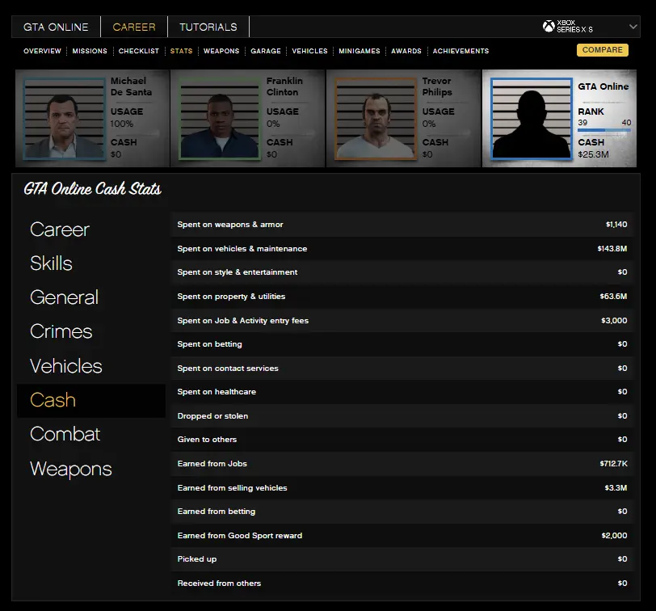Switch to the Tutorials tab
Viewport: 656px width, 611px height.
208,27
